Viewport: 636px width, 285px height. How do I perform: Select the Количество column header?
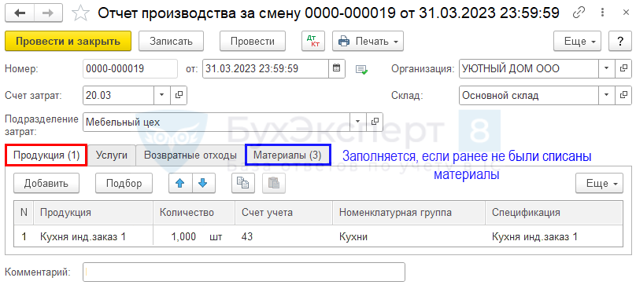click(194, 213)
